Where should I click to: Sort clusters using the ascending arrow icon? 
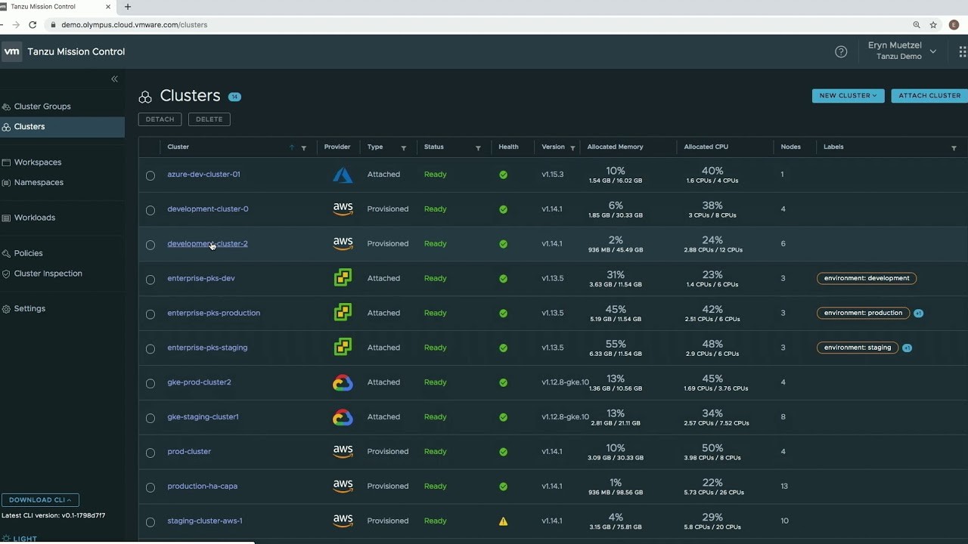pyautogui.click(x=292, y=147)
